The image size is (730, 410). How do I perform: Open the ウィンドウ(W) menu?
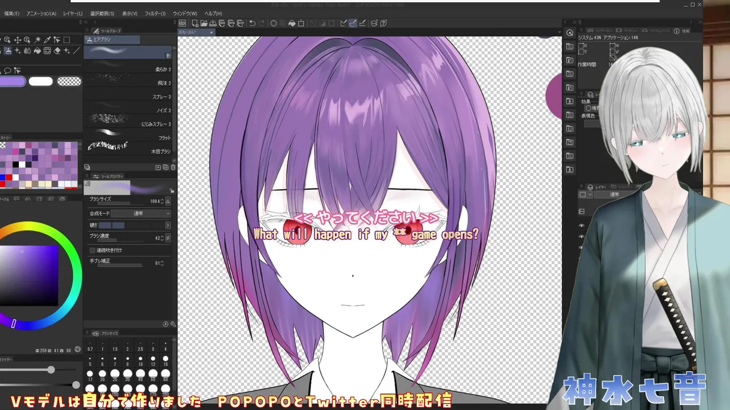[185, 13]
